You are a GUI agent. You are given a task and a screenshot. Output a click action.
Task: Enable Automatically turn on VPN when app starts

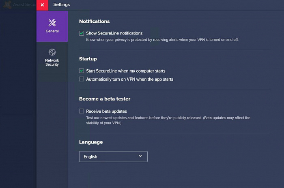pyautogui.click(x=82, y=79)
